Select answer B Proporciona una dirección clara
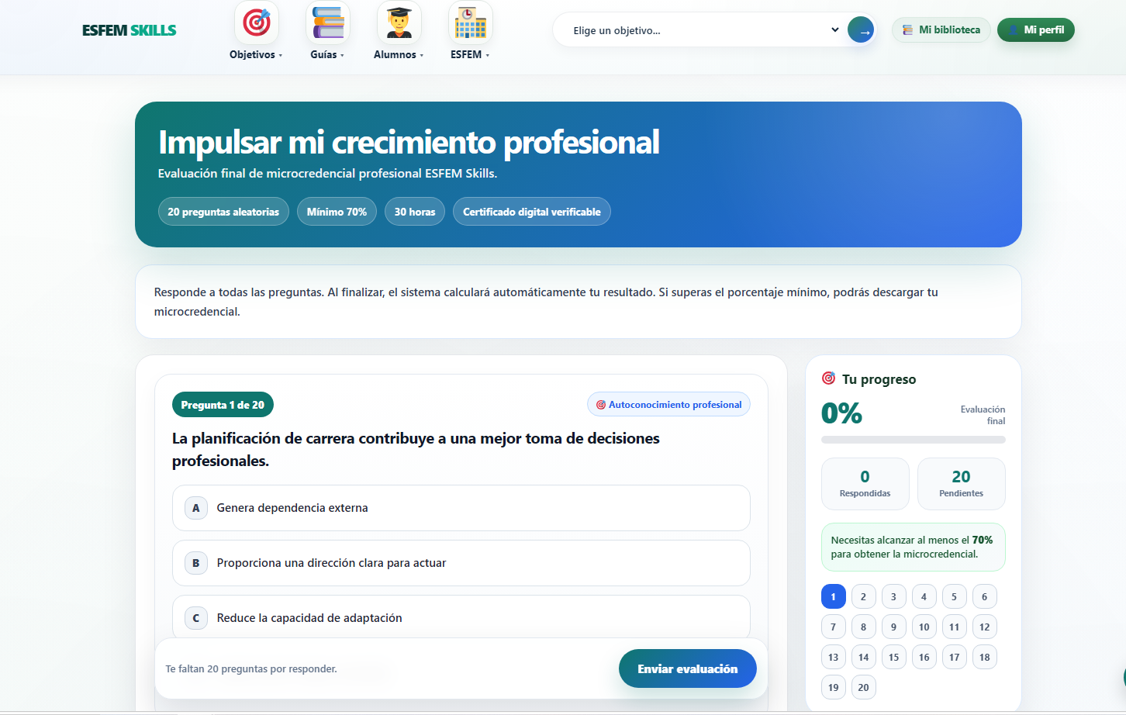This screenshot has height=715, width=1126. (x=461, y=563)
